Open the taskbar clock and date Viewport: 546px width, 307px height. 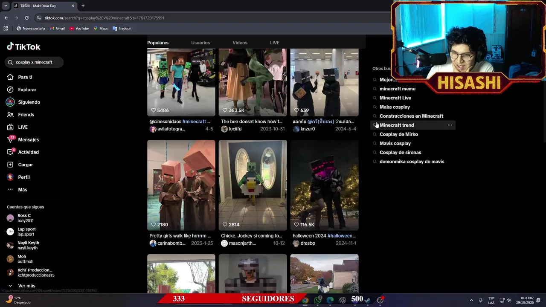tap(524, 300)
